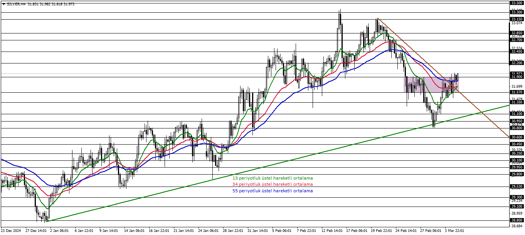Image resolution: width=525 pixels, height=235 pixels.
Task: Click the 24 Feb 14:01 time label
Action: 406,231
